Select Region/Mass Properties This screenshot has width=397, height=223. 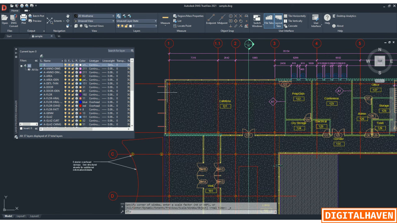188,16
